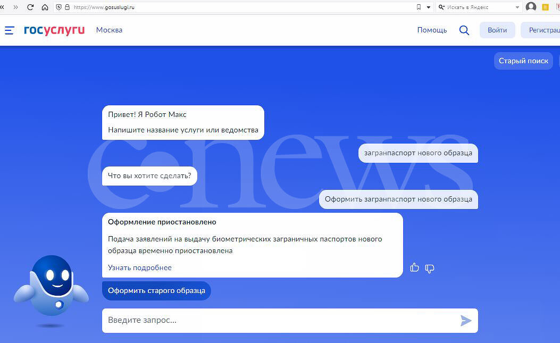
Task: Bookmark this page via address bar icon
Action: [x=419, y=7]
